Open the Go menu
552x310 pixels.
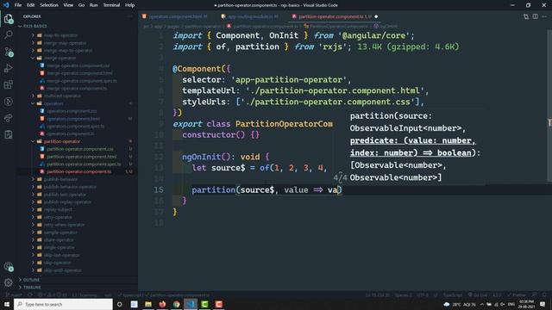pos(81,5)
